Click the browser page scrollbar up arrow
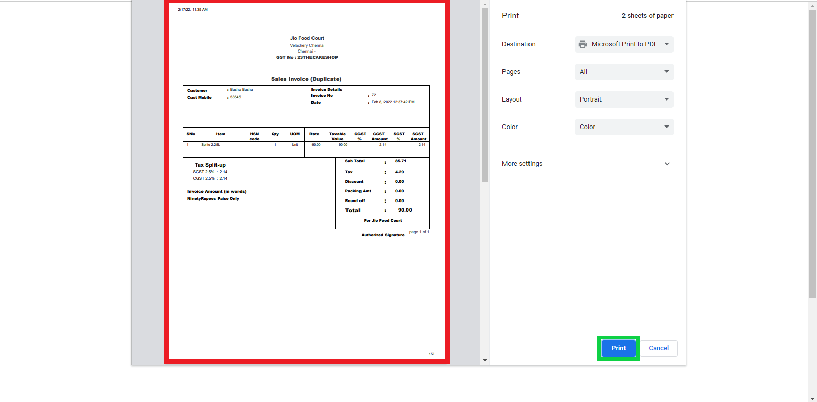This screenshot has width=817, height=402. 812,6
